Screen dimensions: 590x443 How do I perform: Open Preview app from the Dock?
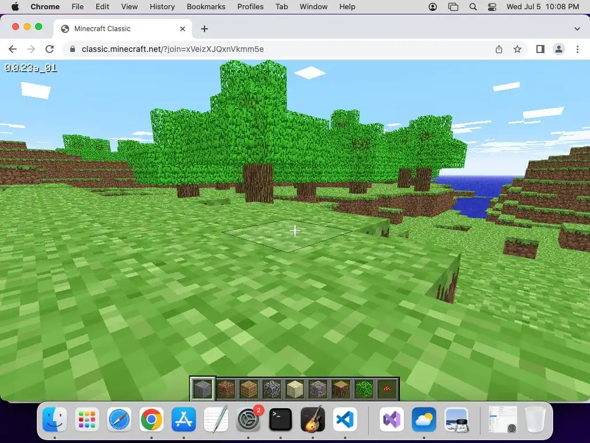456,419
